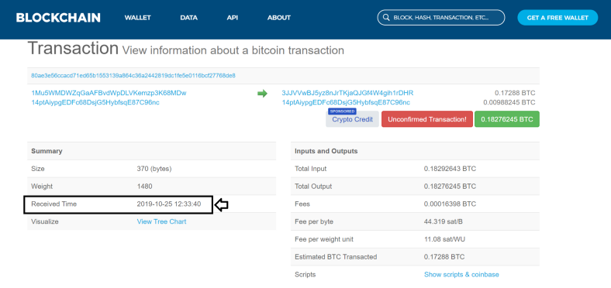This screenshot has height=288, width=611.
Task: Click the Scripts label
Action: [x=305, y=274]
